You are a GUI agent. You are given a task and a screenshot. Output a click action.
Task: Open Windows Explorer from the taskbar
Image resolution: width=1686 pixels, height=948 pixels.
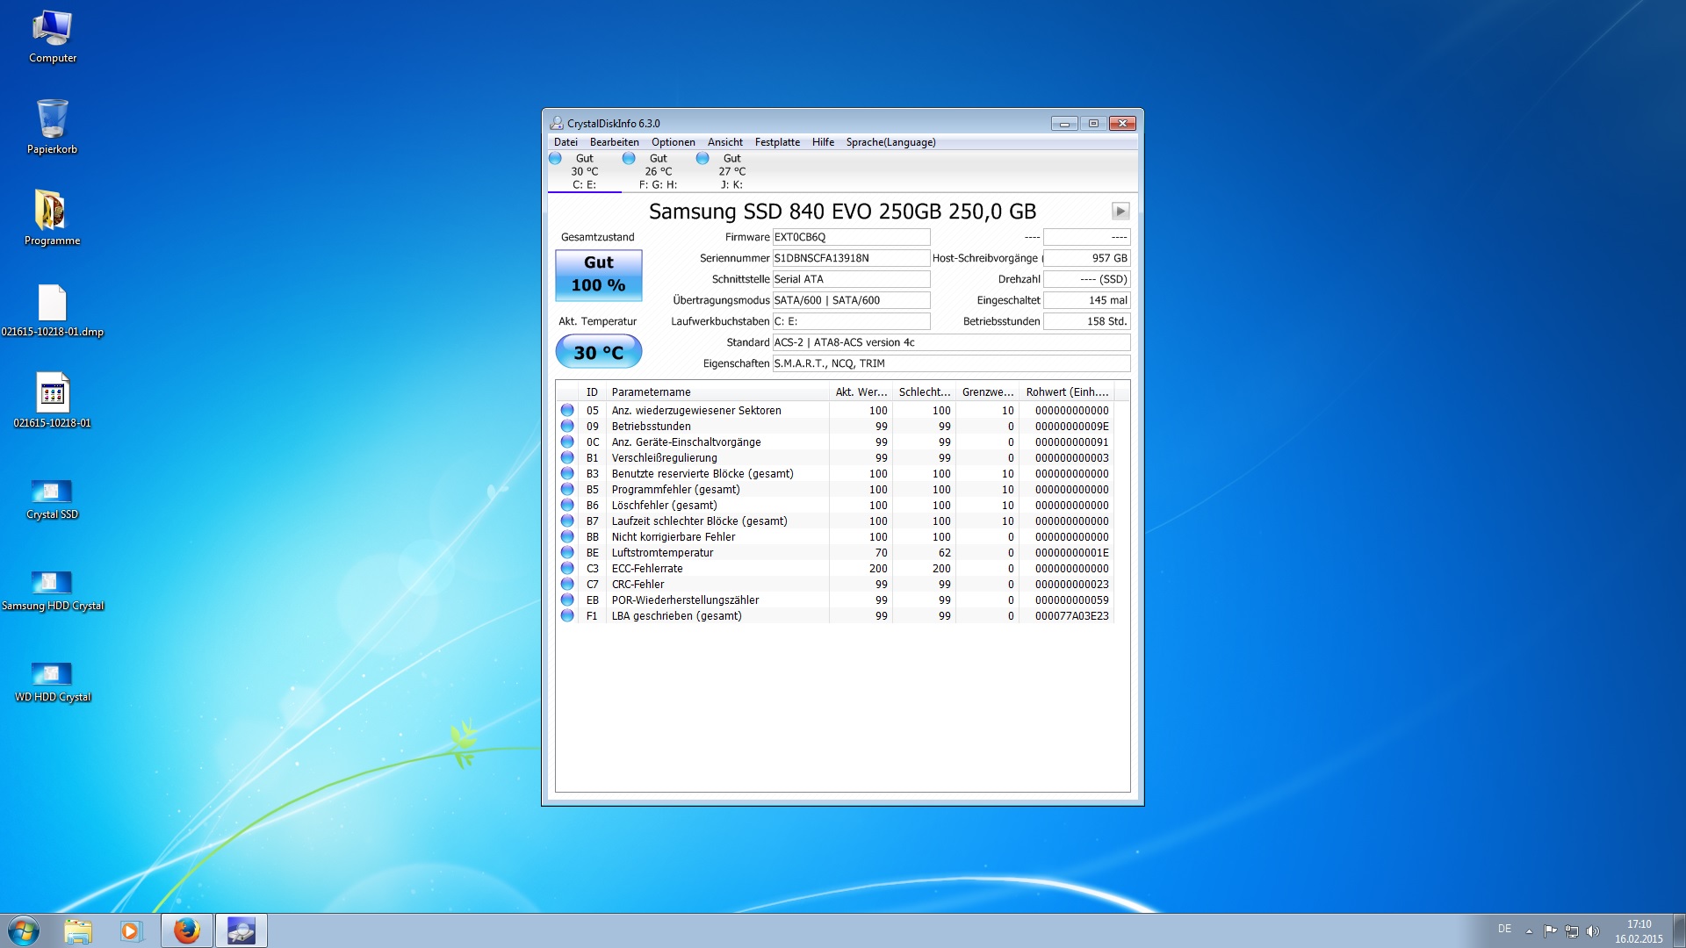point(78,930)
